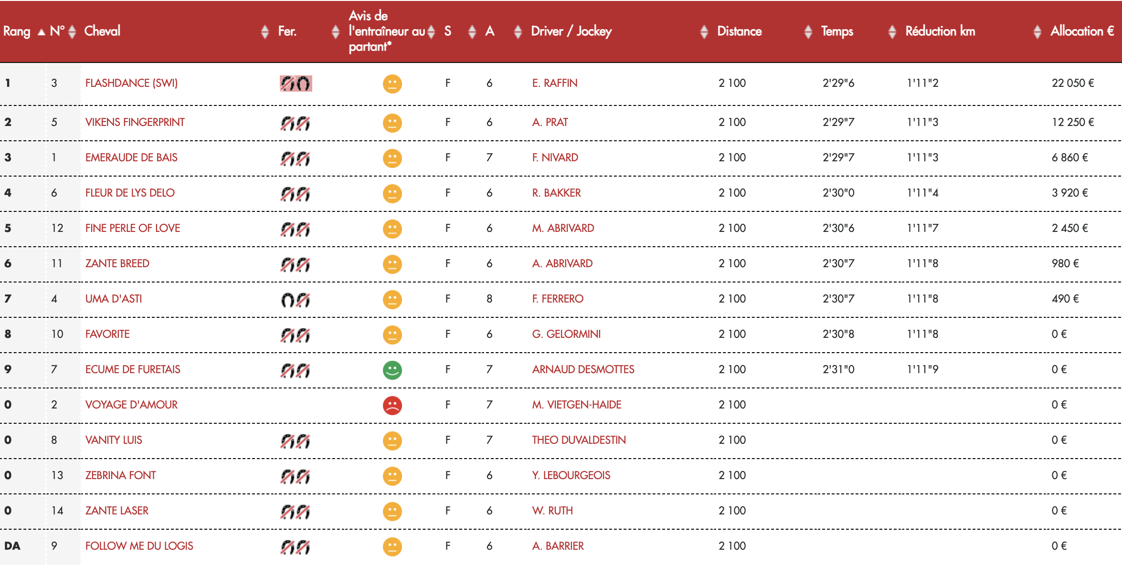
Task: Open the VIKENS FINGERPRINT horse page
Action: (x=135, y=122)
